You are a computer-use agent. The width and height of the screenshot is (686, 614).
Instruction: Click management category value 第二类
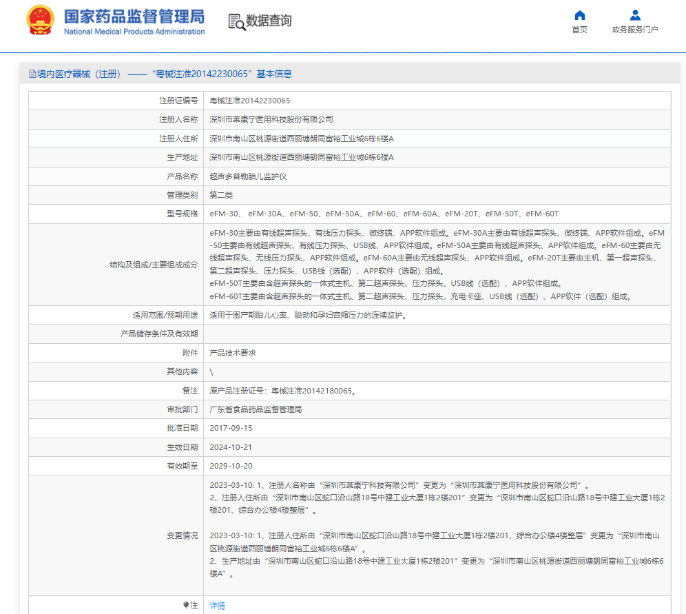pos(221,195)
